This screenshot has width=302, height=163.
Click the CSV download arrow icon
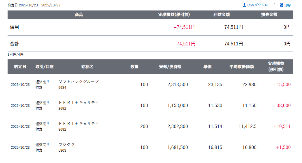[x=244, y=5]
